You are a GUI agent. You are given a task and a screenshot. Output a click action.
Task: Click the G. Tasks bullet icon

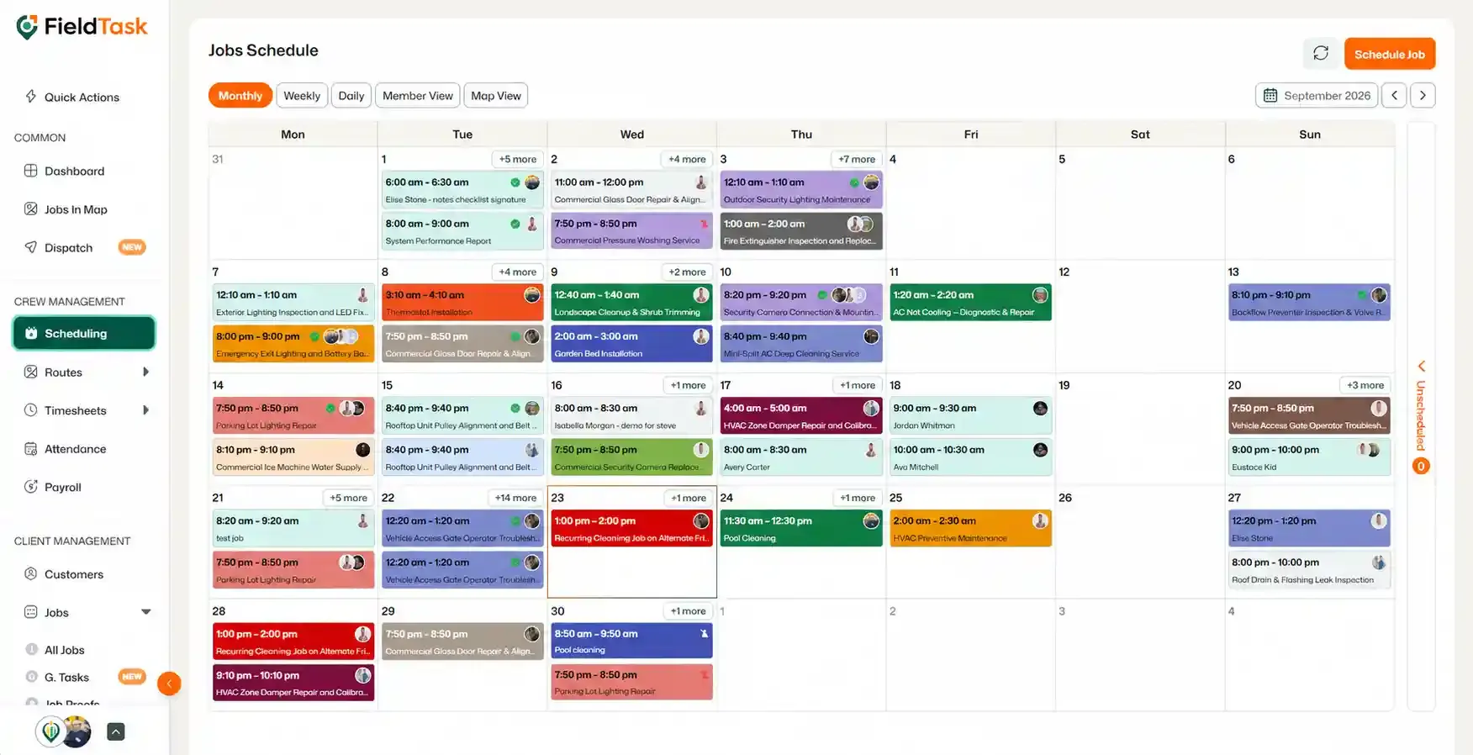click(x=31, y=677)
